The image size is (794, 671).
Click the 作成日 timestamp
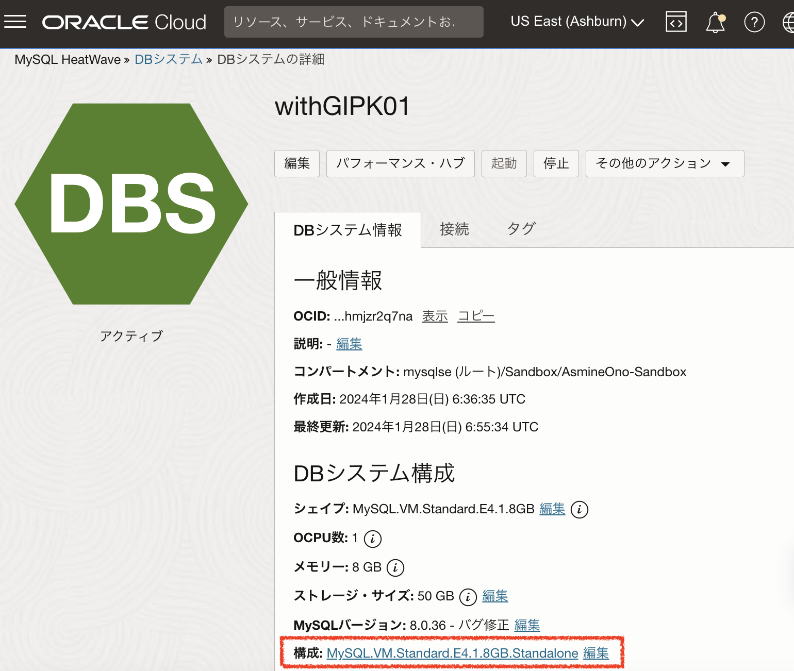433,399
